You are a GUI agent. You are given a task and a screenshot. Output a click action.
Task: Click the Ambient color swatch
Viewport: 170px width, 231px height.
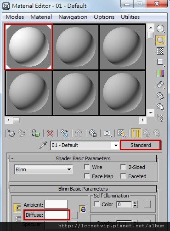pyautogui.click(x=56, y=204)
